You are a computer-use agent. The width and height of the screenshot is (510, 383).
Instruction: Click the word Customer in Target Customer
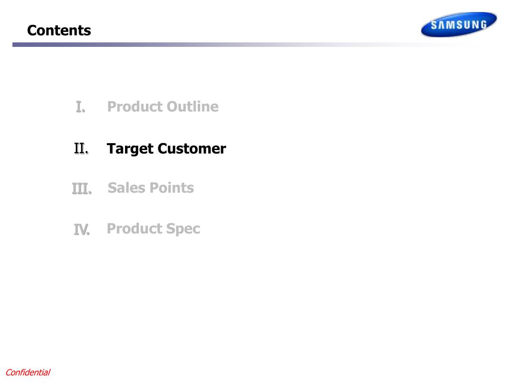tap(192, 149)
